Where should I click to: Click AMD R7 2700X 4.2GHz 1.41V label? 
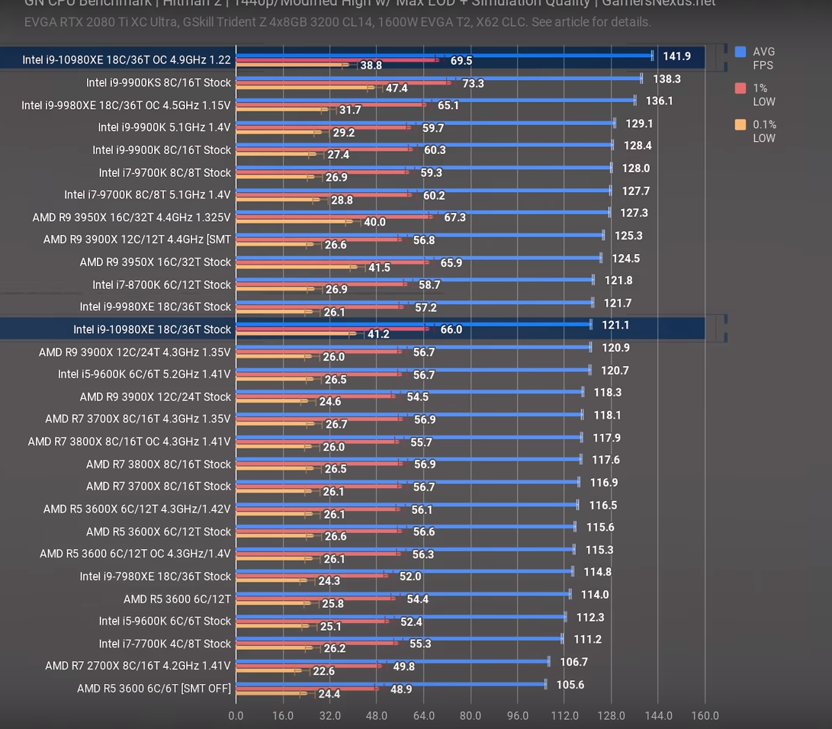click(x=138, y=666)
